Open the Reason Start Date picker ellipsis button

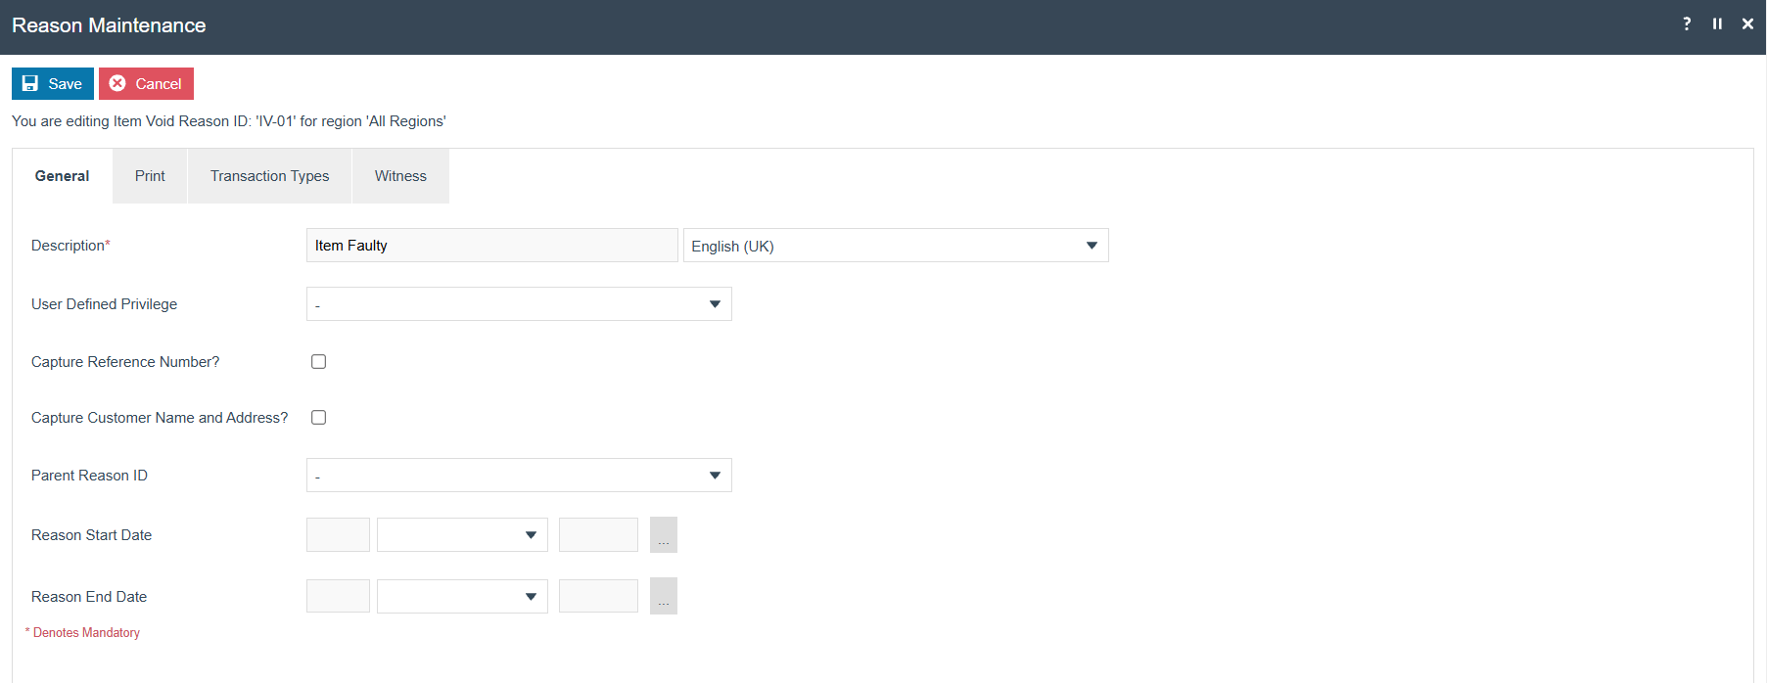click(x=664, y=535)
